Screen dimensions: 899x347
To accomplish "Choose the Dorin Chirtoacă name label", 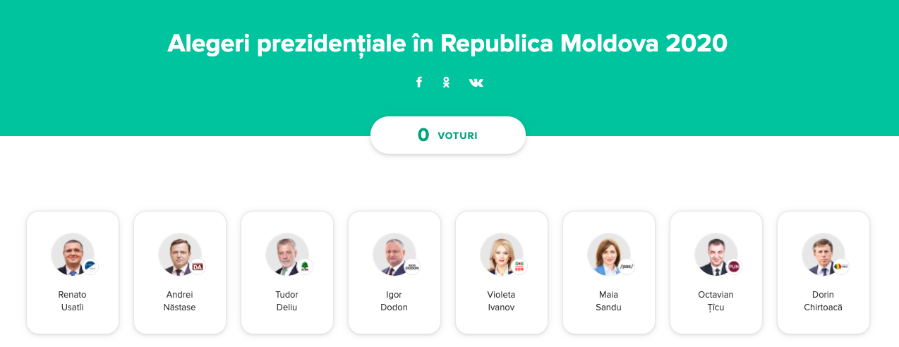I will pos(823,301).
